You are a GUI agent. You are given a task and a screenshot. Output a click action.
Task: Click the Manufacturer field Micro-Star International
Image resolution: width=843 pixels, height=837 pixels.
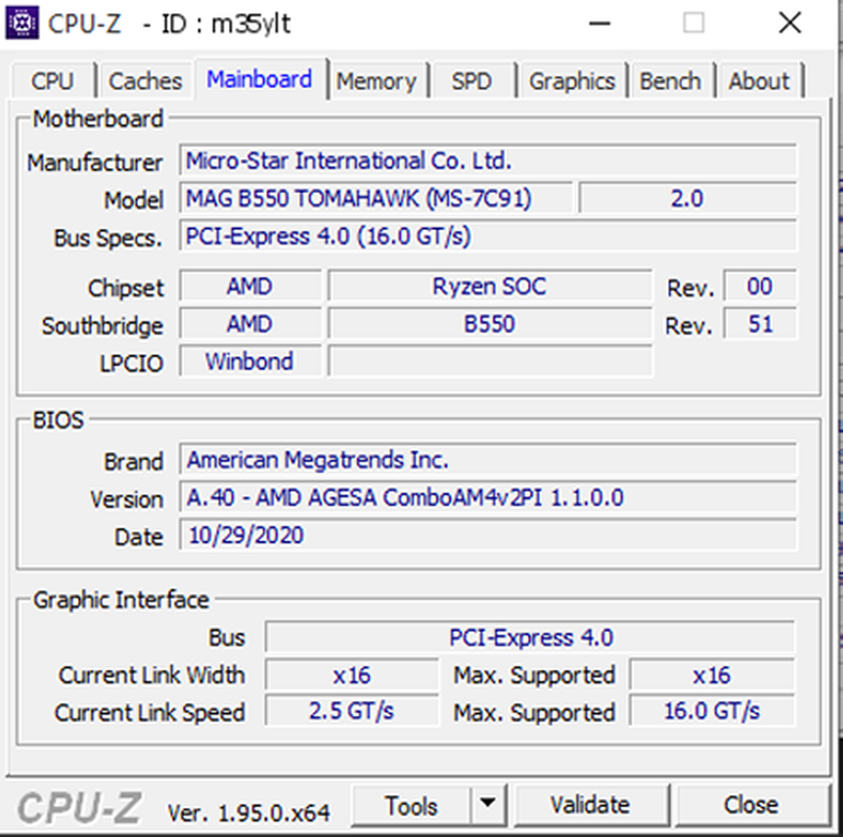488,160
